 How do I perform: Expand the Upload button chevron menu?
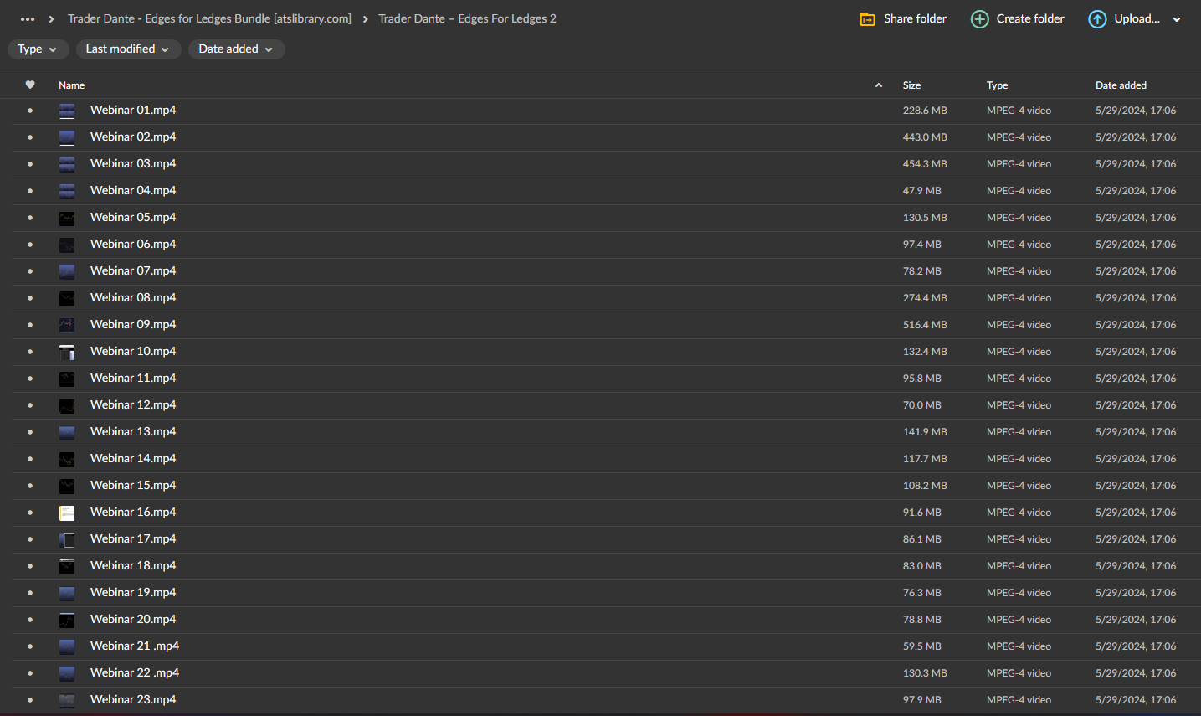click(x=1177, y=18)
